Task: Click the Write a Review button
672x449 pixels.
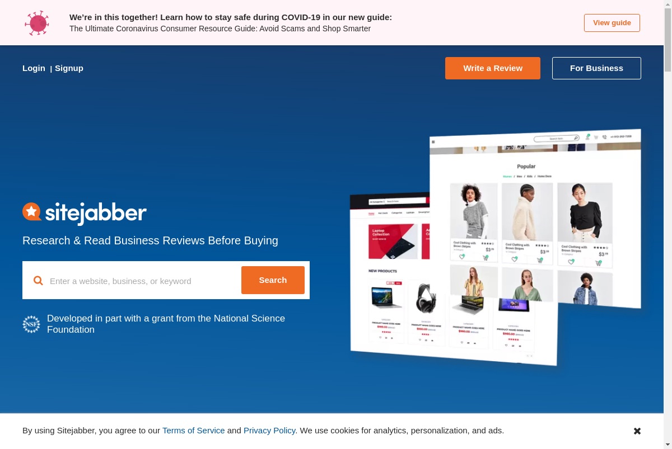Action: [x=493, y=68]
